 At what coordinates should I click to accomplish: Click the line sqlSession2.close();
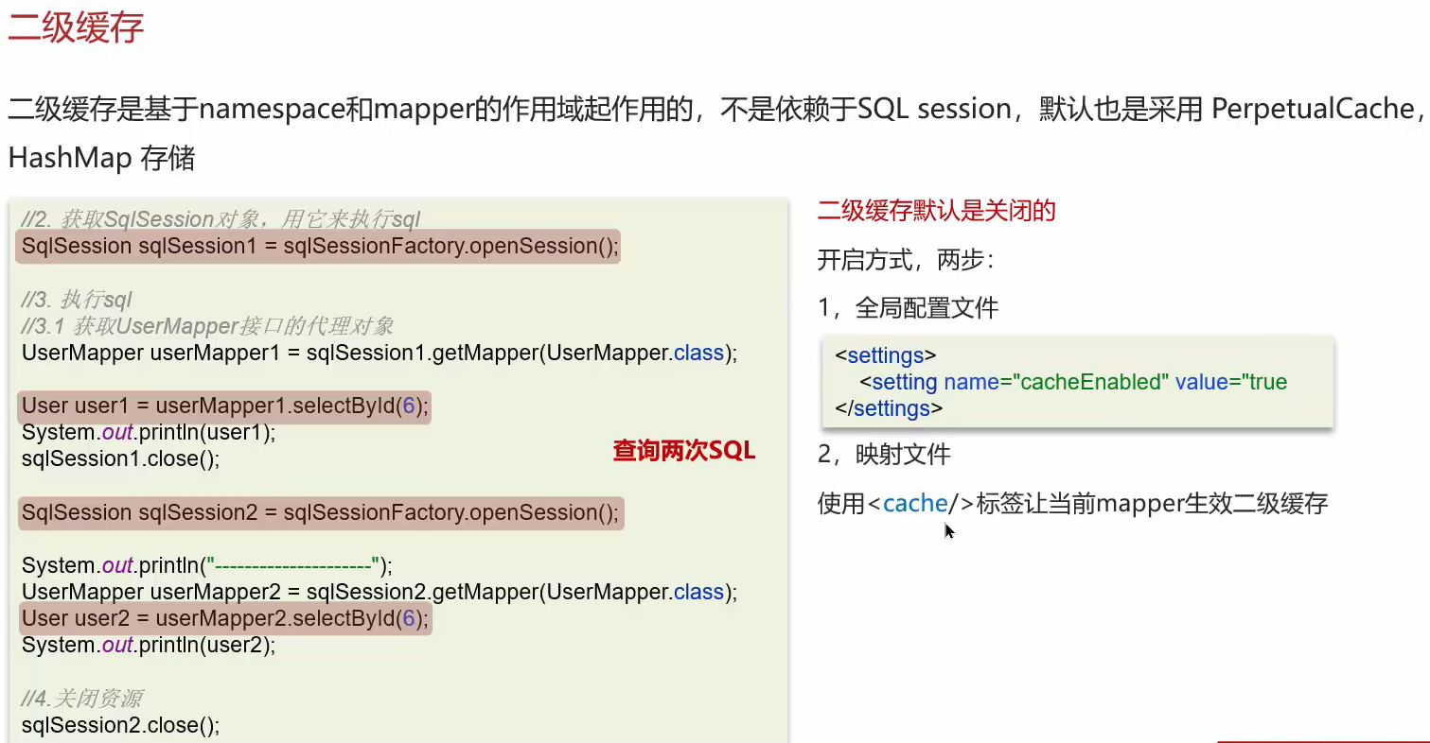(120, 726)
